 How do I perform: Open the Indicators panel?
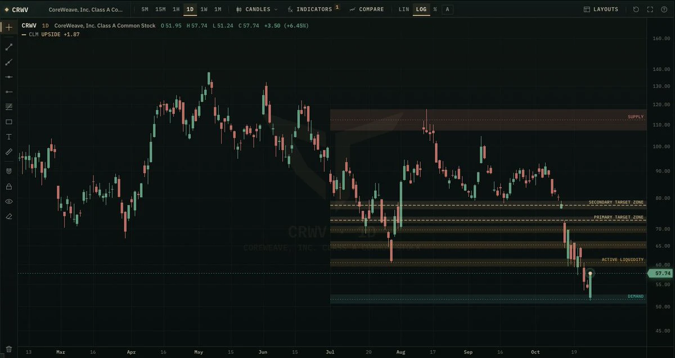(x=313, y=10)
